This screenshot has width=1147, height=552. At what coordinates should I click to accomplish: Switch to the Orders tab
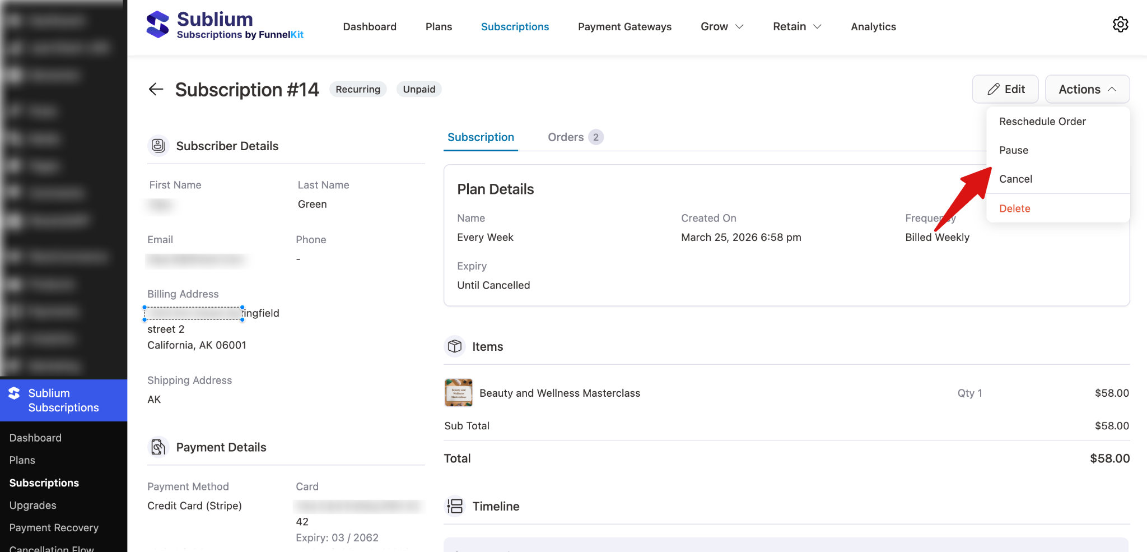[x=566, y=137]
